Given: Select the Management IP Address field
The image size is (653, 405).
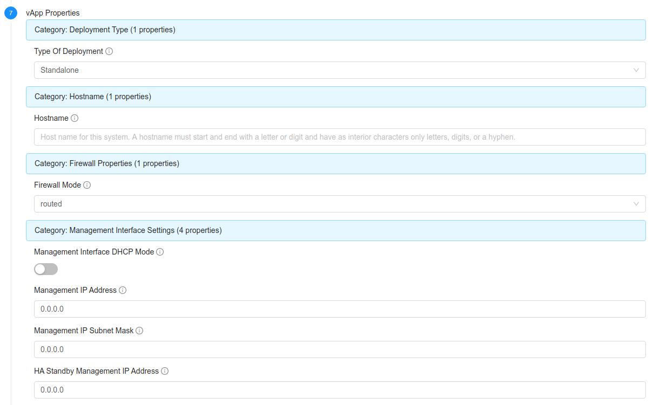Looking at the screenshot, I should click(339, 308).
